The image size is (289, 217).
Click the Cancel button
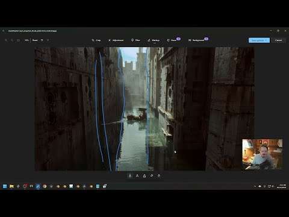(x=278, y=40)
